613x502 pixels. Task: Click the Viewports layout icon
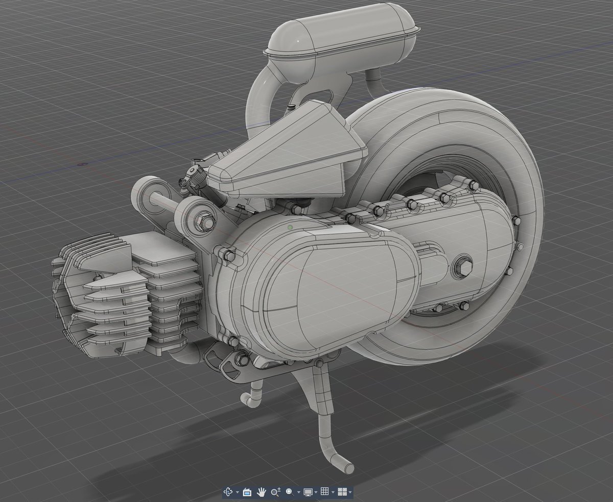tap(342, 492)
